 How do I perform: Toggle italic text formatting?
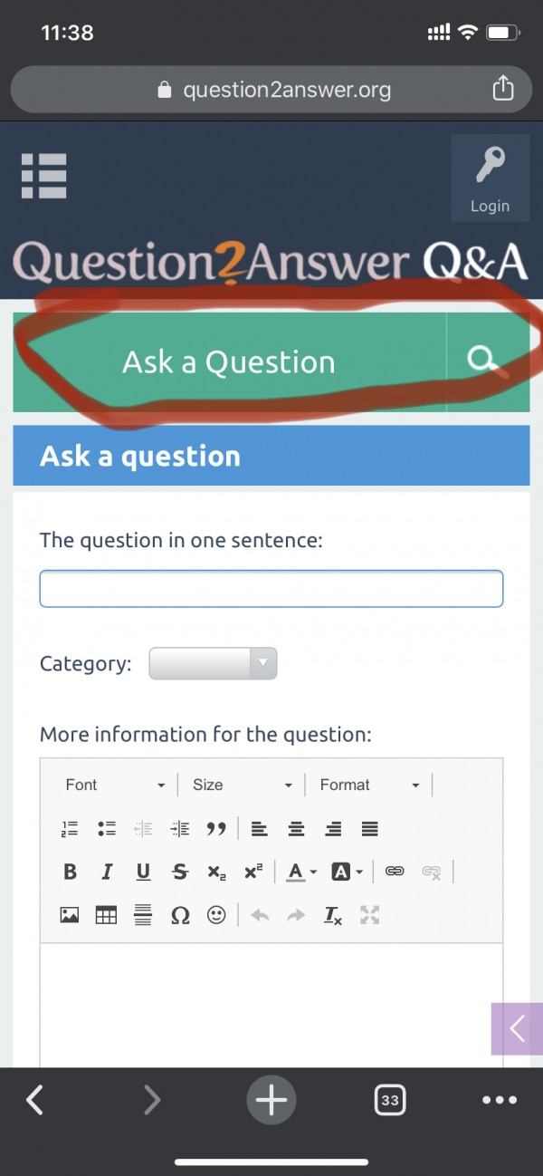(107, 872)
